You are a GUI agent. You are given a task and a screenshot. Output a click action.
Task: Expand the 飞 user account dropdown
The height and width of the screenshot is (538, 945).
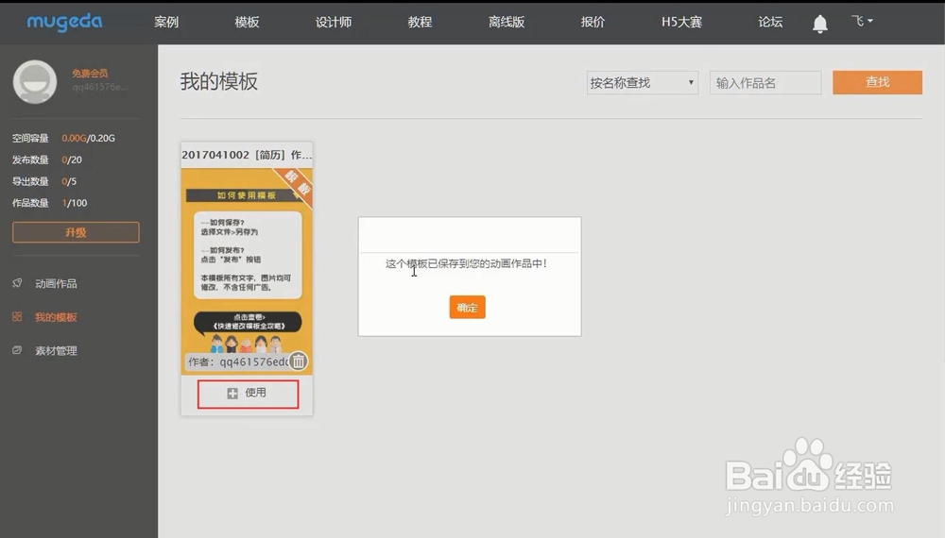pos(862,21)
